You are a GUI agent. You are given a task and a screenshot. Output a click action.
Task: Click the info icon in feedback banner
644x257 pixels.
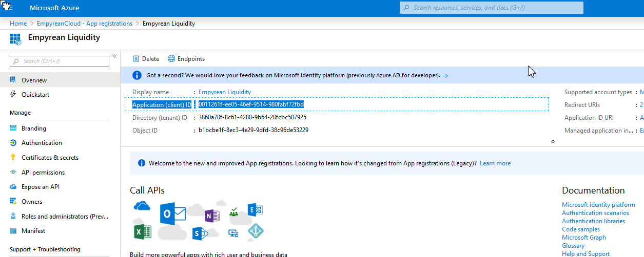point(137,75)
